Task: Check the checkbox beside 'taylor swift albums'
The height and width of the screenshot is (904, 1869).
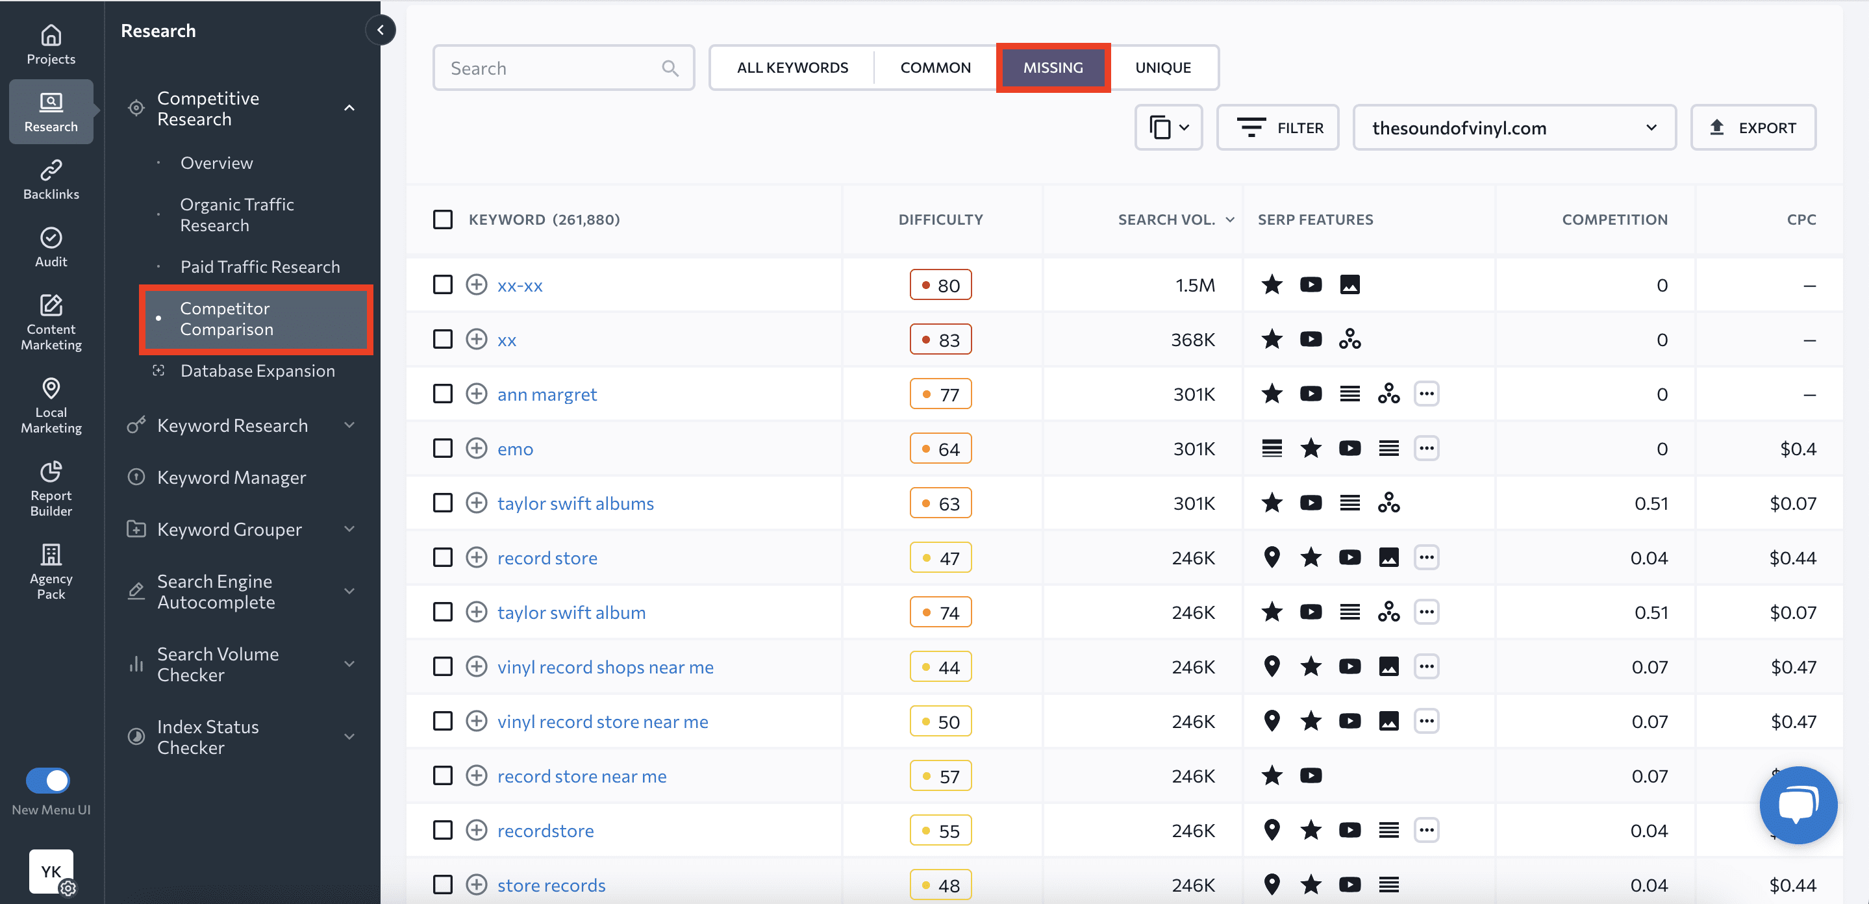Action: click(444, 503)
